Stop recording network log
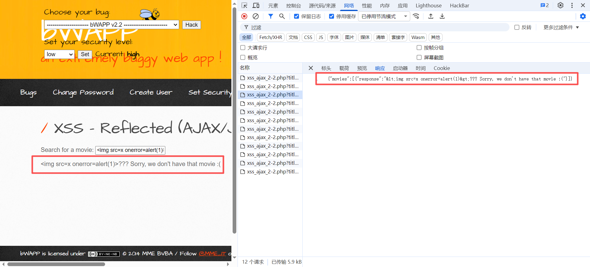Screen dimensions: 590x267 [x=244, y=16]
